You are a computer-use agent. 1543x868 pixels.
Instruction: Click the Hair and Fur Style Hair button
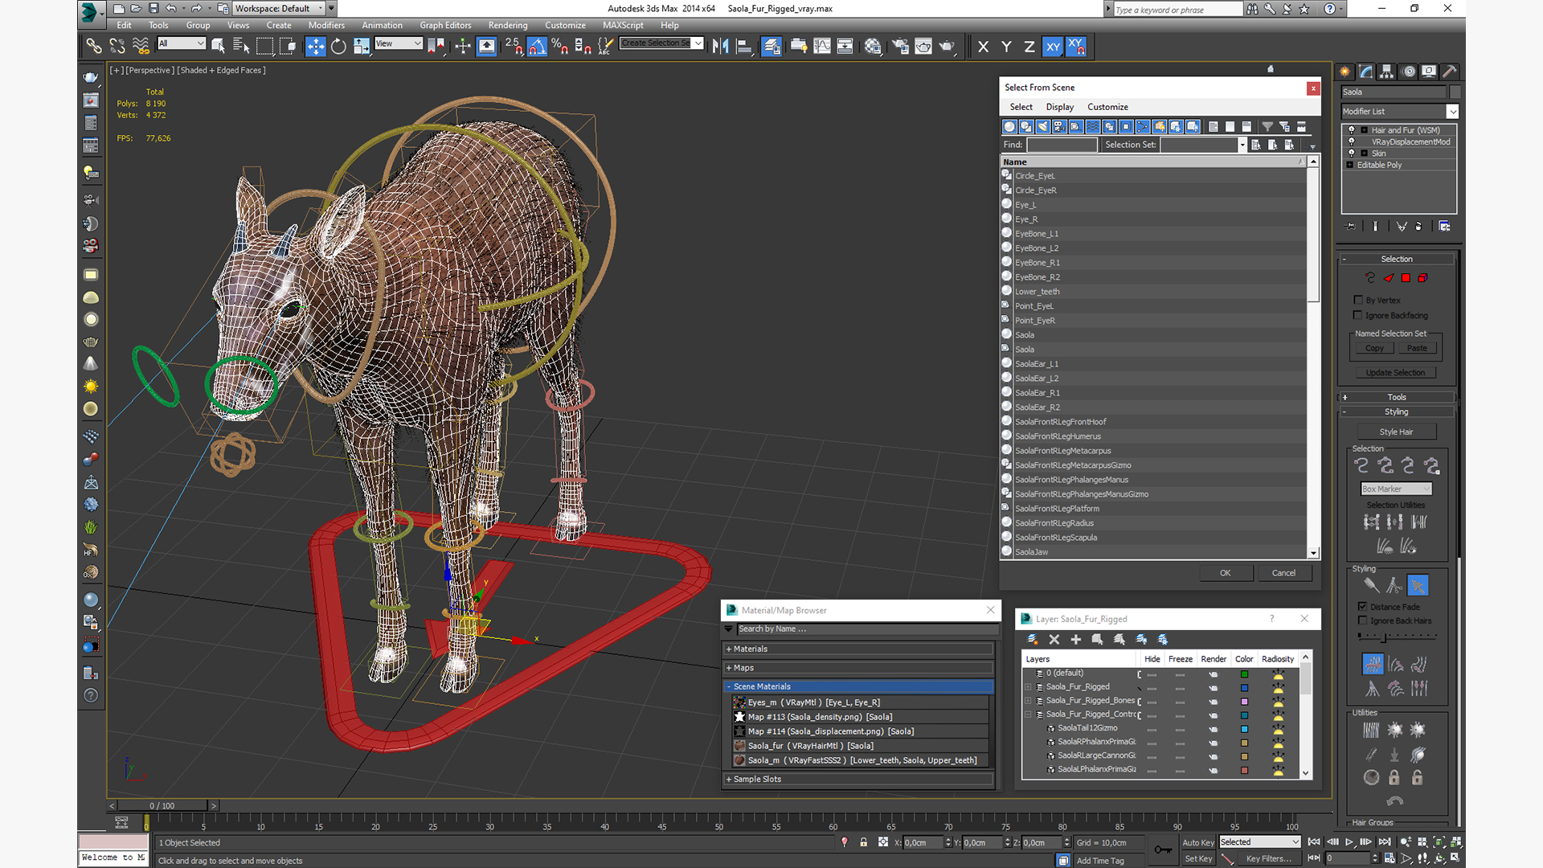click(x=1397, y=432)
